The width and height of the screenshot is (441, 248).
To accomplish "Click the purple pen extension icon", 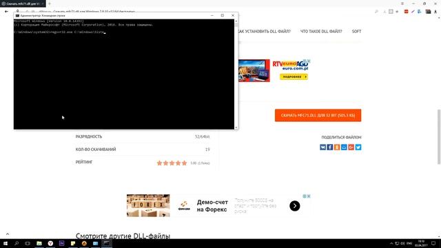I will pos(413,12).
